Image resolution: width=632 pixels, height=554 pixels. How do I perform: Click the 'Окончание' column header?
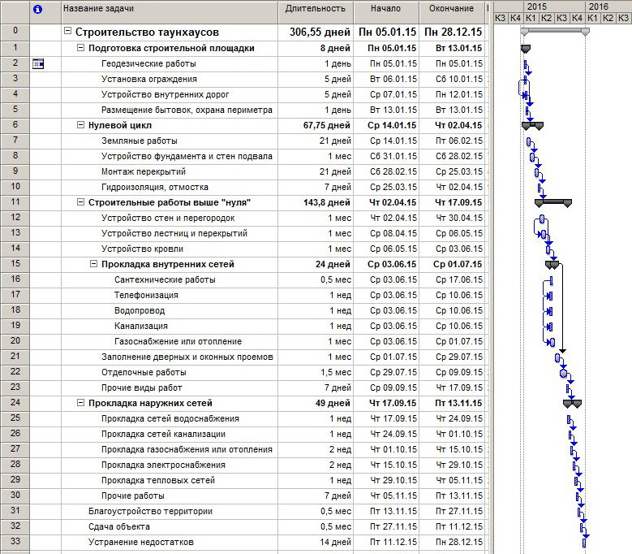click(x=451, y=12)
